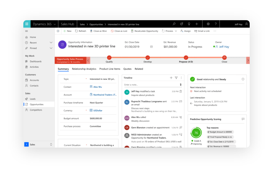Open Dashboards in sidebar

click(35, 62)
